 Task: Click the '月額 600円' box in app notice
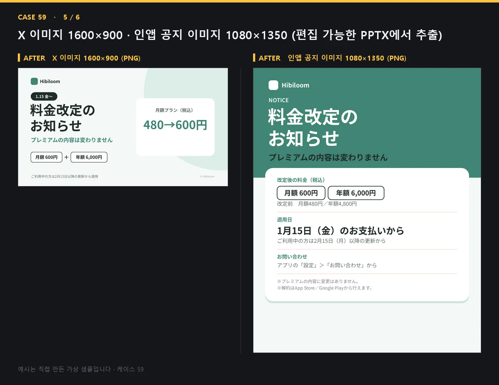click(x=301, y=193)
